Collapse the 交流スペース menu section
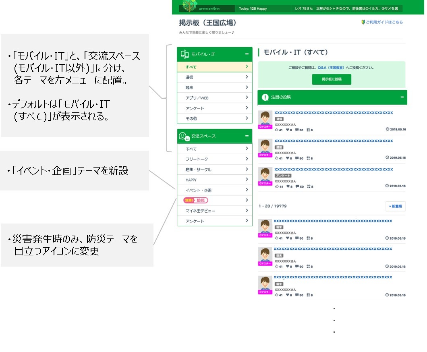 (x=246, y=136)
